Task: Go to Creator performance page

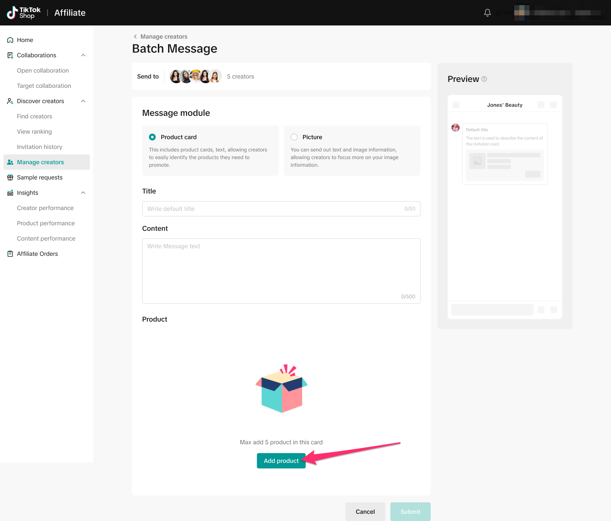Action: click(45, 208)
